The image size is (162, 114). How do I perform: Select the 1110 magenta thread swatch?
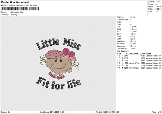123,60
